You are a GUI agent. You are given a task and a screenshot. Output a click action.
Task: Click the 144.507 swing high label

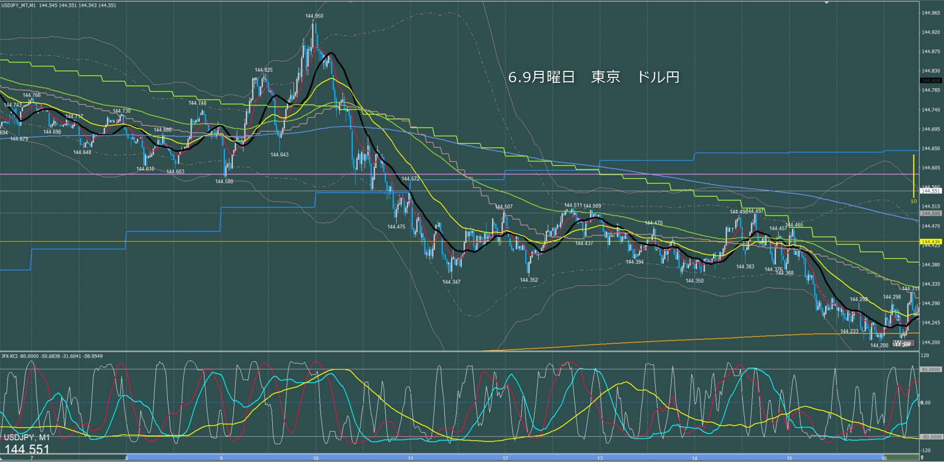coord(504,207)
